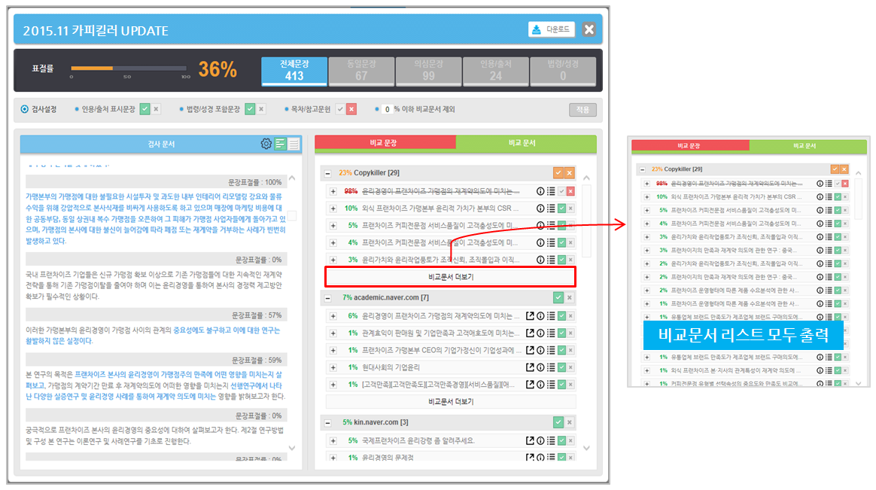Expand the 6% academic.naver entry
The image size is (876, 490).
333,316
